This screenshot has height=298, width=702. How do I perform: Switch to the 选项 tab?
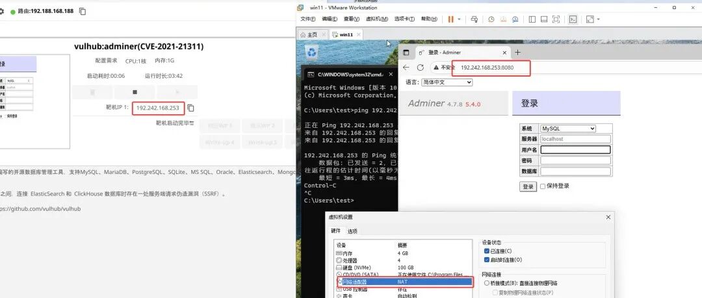pyautogui.click(x=352, y=231)
